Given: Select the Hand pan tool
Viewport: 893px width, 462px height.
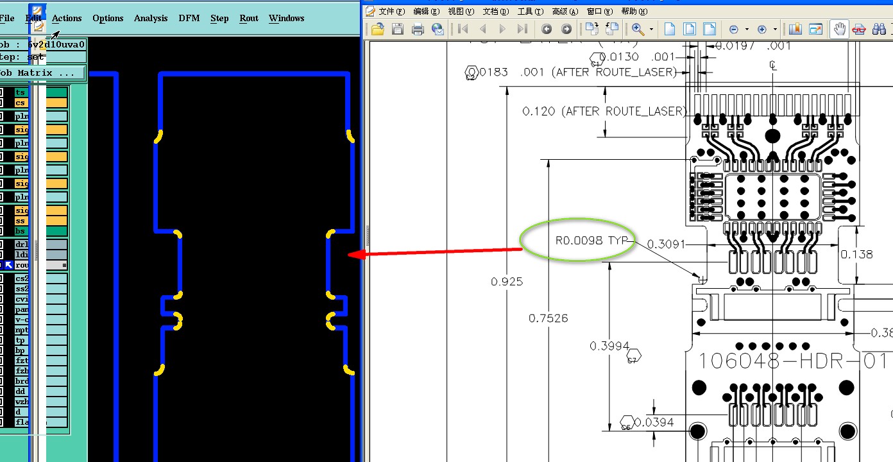Looking at the screenshot, I should pos(839,29).
